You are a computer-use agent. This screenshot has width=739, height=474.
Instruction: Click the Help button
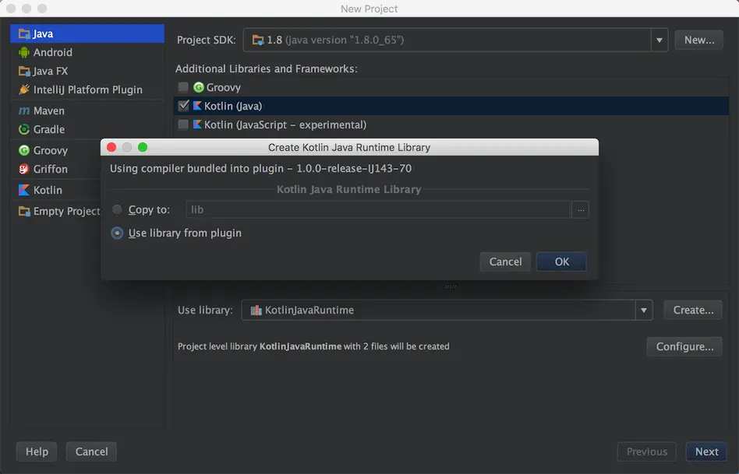pyautogui.click(x=37, y=452)
